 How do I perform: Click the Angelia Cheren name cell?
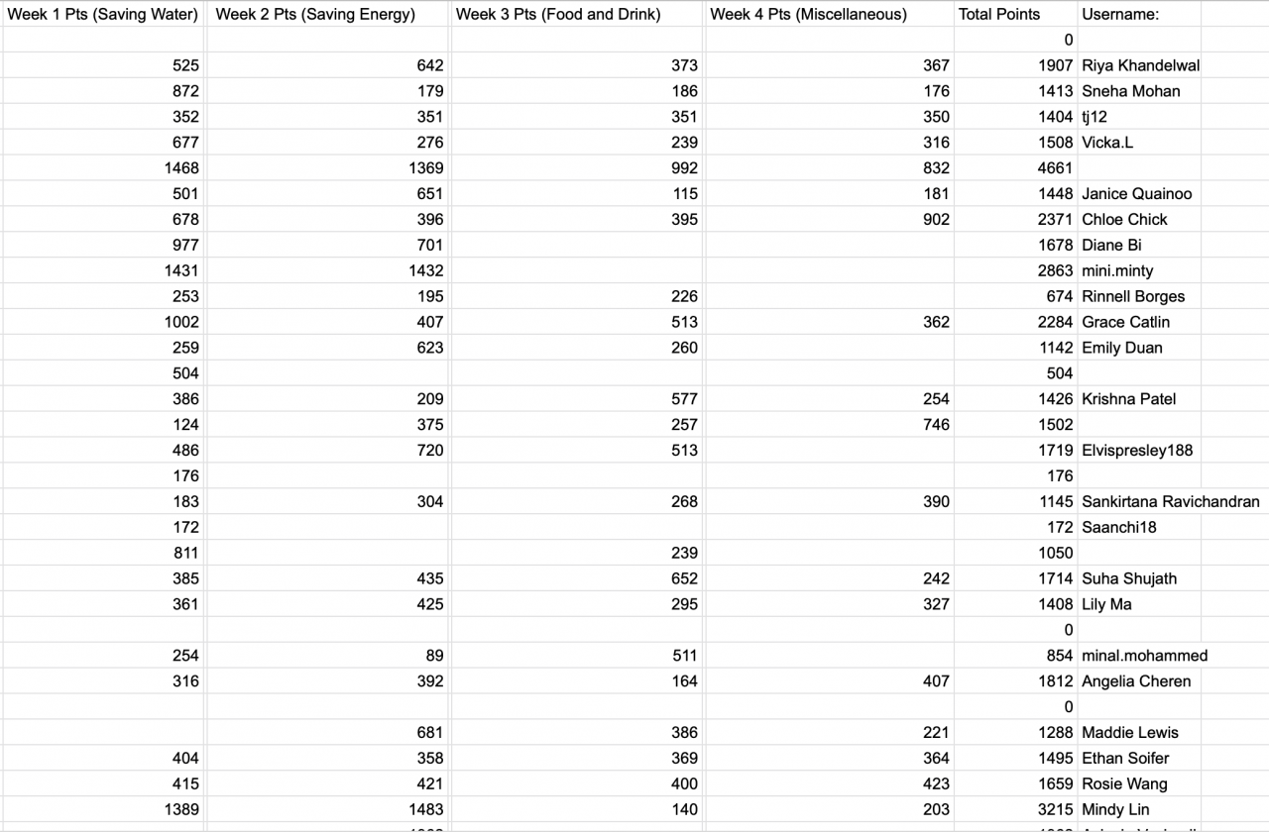click(1136, 681)
